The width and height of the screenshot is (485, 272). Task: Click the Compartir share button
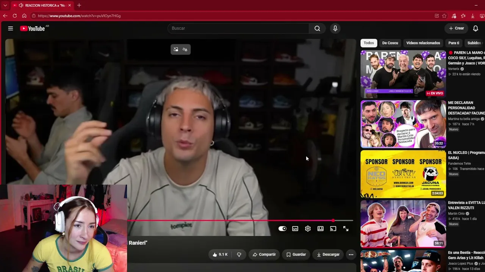(264, 255)
